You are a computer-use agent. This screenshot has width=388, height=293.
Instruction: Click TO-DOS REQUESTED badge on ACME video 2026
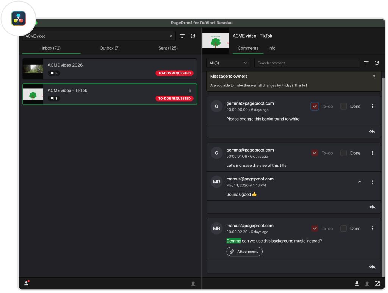click(x=174, y=73)
